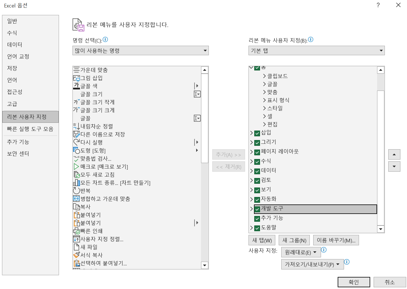The width and height of the screenshot is (407, 289).
Task: Uncheck the 데이터 tab checkbox
Action: click(x=257, y=171)
